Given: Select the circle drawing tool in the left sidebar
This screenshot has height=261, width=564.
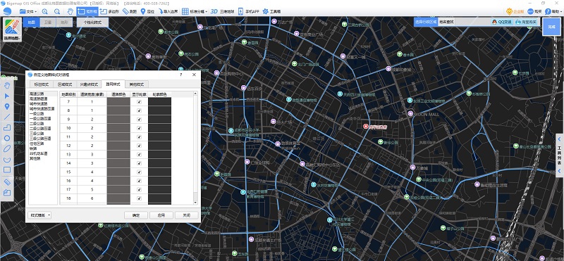Looking at the screenshot, I should 7,138.
